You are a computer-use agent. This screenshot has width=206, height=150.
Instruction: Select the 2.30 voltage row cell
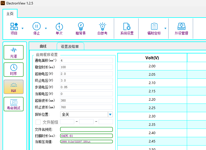pos(152,116)
